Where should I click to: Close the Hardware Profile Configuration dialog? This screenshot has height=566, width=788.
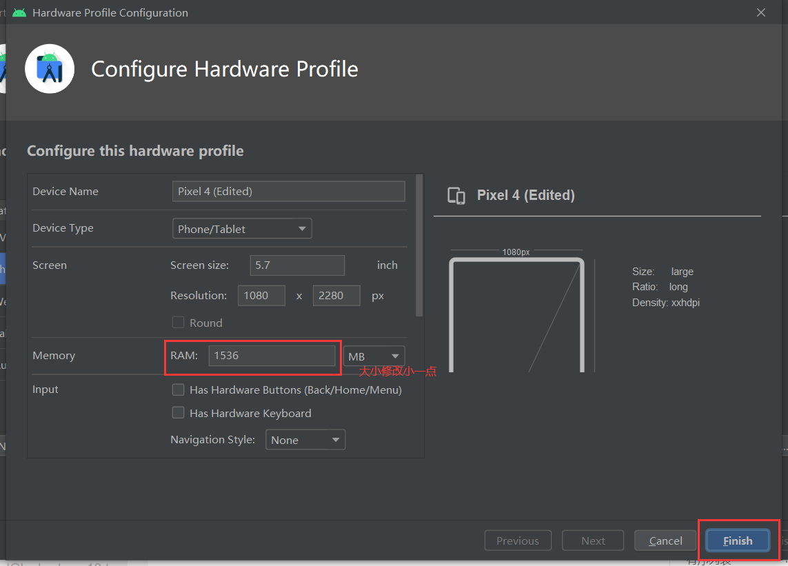[761, 12]
